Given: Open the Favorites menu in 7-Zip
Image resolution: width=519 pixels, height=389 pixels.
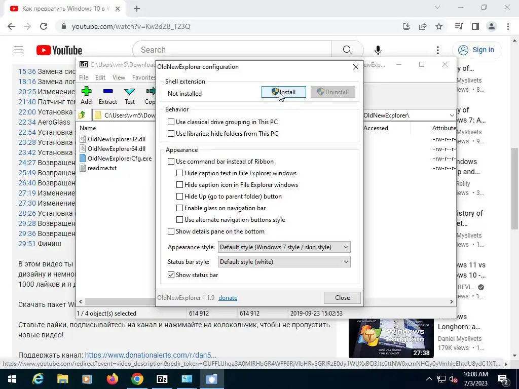Looking at the screenshot, I should click(x=143, y=77).
